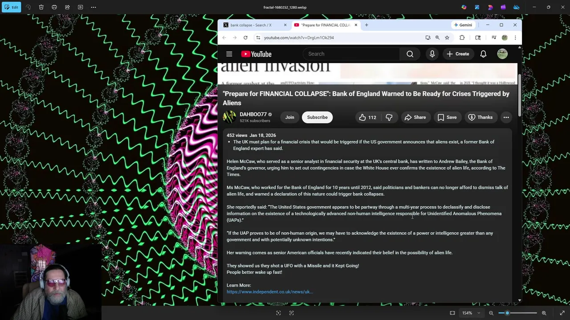Save the video to a playlist
The height and width of the screenshot is (320, 570).
447,117
